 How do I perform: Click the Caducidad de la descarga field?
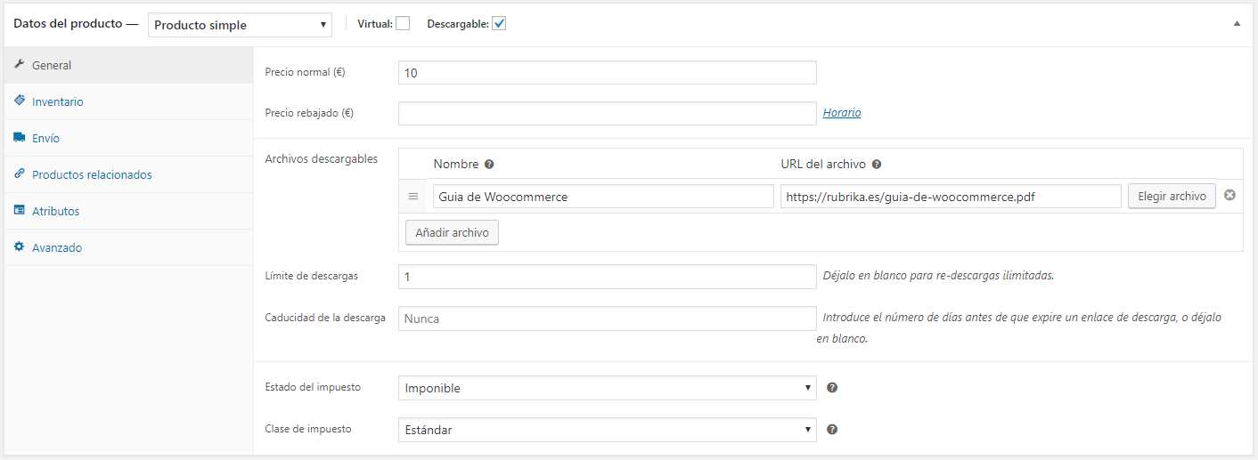608,319
